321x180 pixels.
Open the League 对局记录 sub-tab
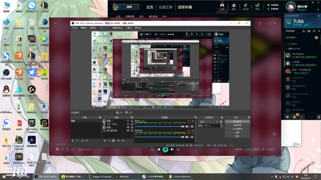pos(130,16)
